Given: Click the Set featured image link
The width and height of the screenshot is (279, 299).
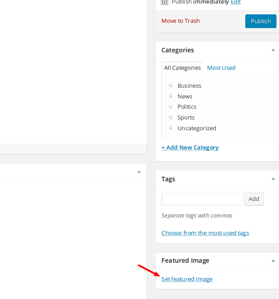Looking at the screenshot, I should [x=187, y=279].
